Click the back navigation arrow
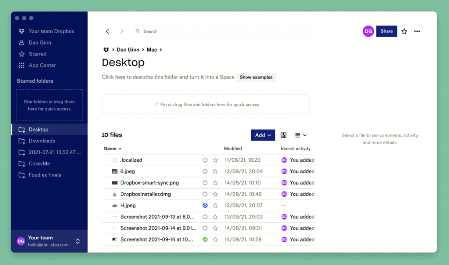Screen dimensions: 449x265 (x=107, y=31)
